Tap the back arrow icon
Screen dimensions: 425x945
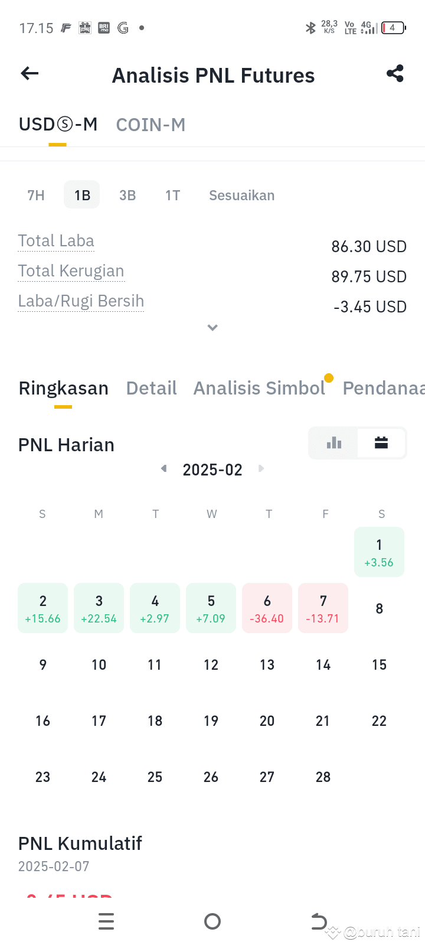[30, 73]
